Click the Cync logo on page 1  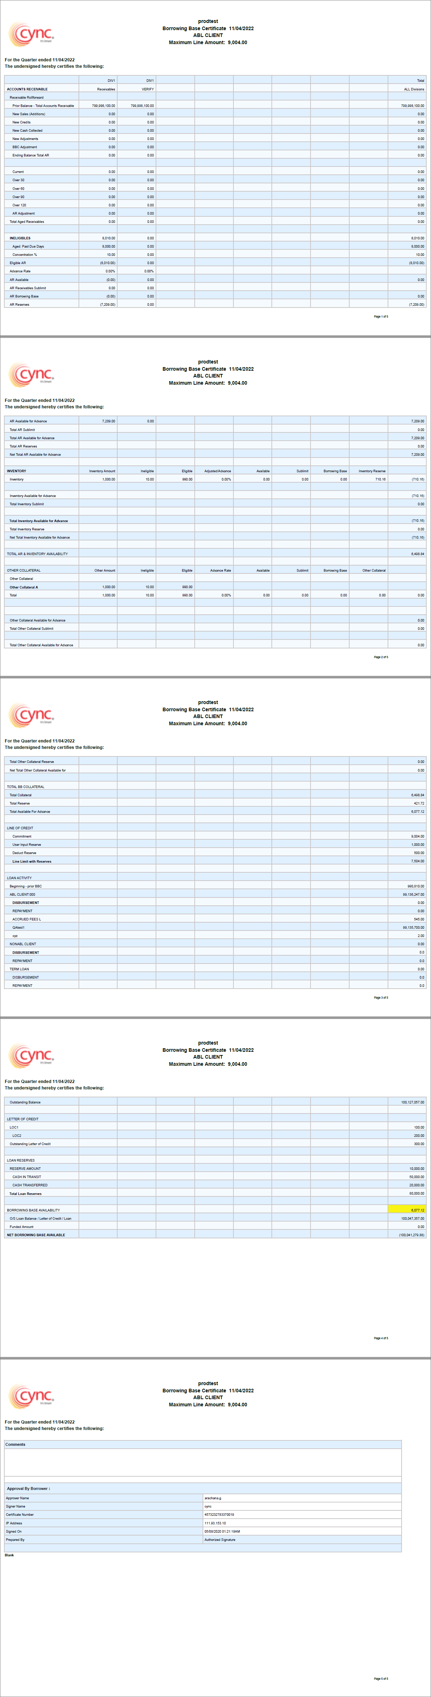[x=31, y=34]
